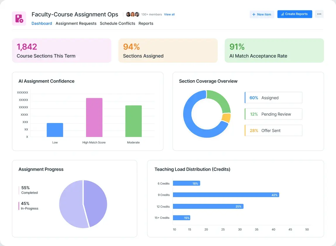The width and height of the screenshot is (336, 246).
Task: Open the Reports tab
Action: pos(146,23)
